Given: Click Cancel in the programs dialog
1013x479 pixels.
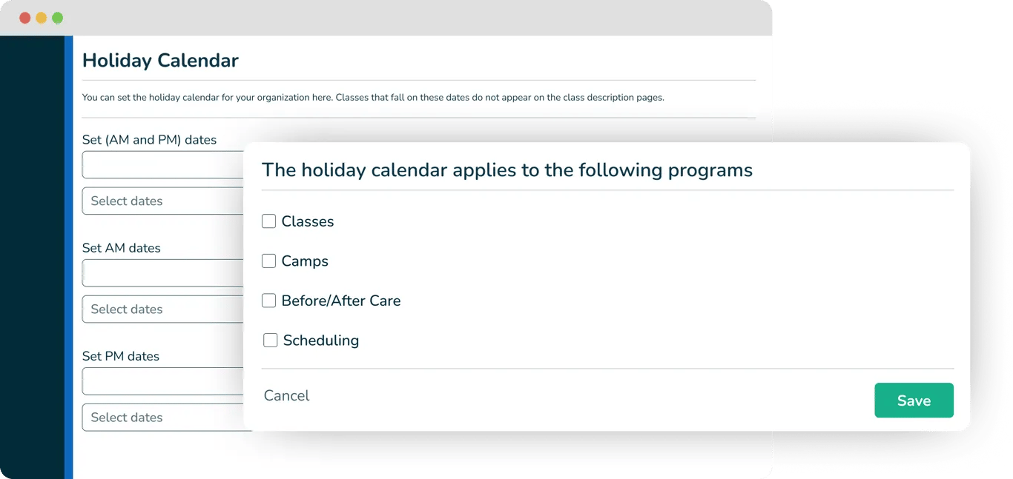Looking at the screenshot, I should pyautogui.click(x=286, y=396).
